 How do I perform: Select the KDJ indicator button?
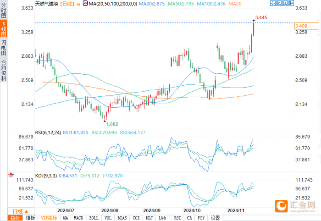click(149, 218)
